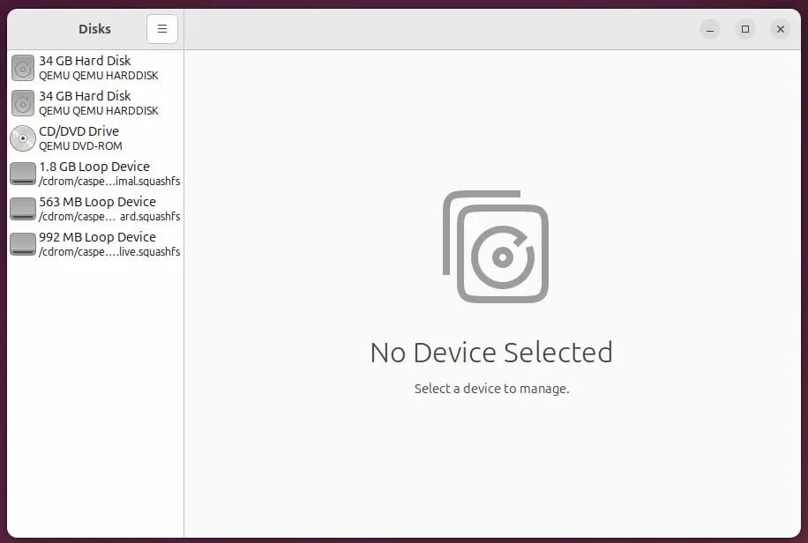Click the "Disks" title in the header bar
Image resolution: width=808 pixels, height=543 pixels.
(x=94, y=29)
